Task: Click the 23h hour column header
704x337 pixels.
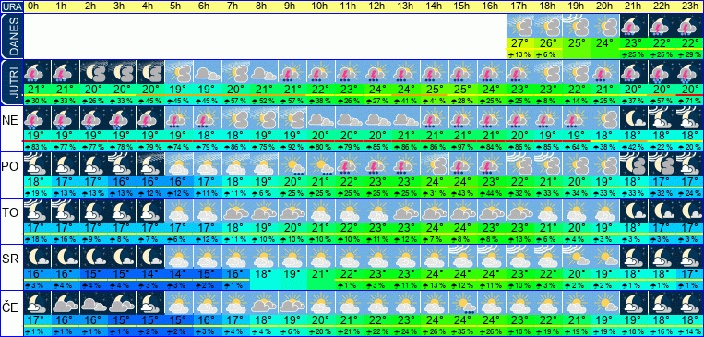Action: [x=689, y=6]
